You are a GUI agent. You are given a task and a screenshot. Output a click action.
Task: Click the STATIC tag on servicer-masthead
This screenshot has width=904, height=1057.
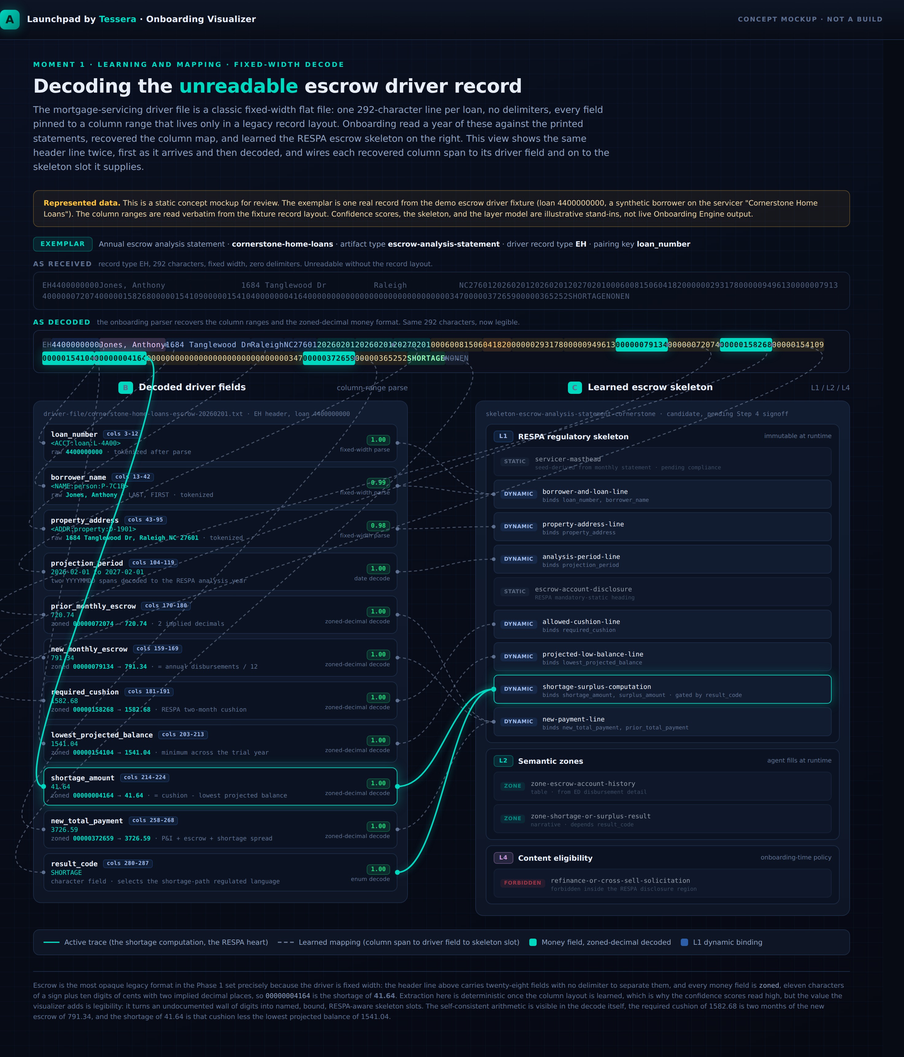coord(515,461)
